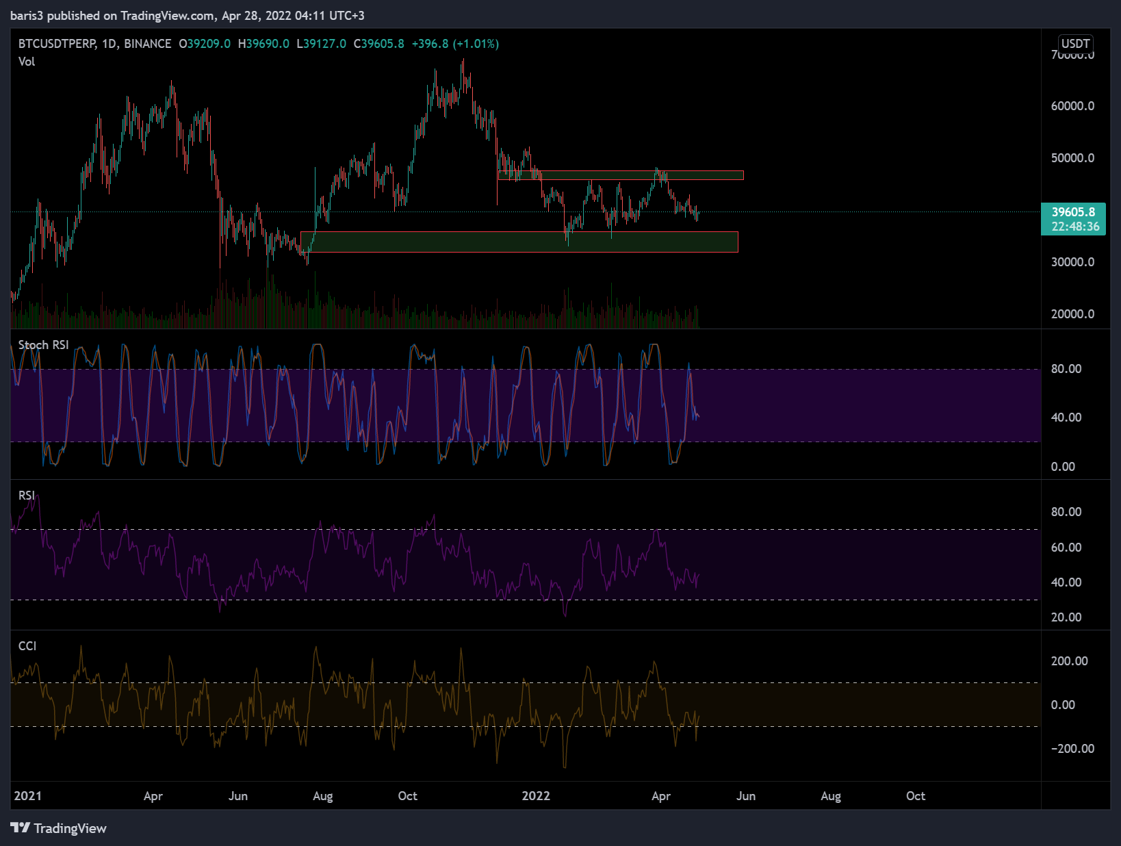
Task: Click the TradingView.com text in the header
Action: (x=168, y=16)
